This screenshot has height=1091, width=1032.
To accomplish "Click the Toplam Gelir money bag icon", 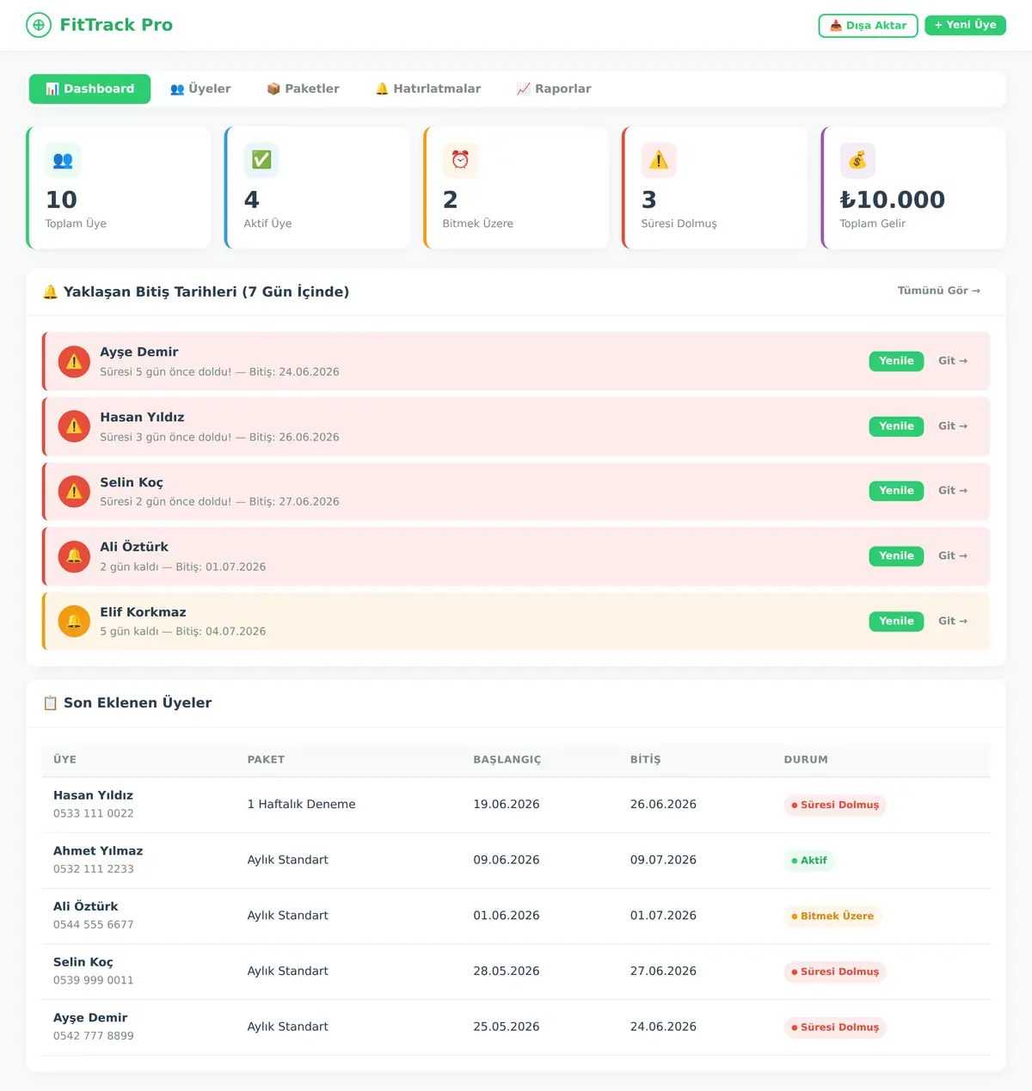I will 857,160.
